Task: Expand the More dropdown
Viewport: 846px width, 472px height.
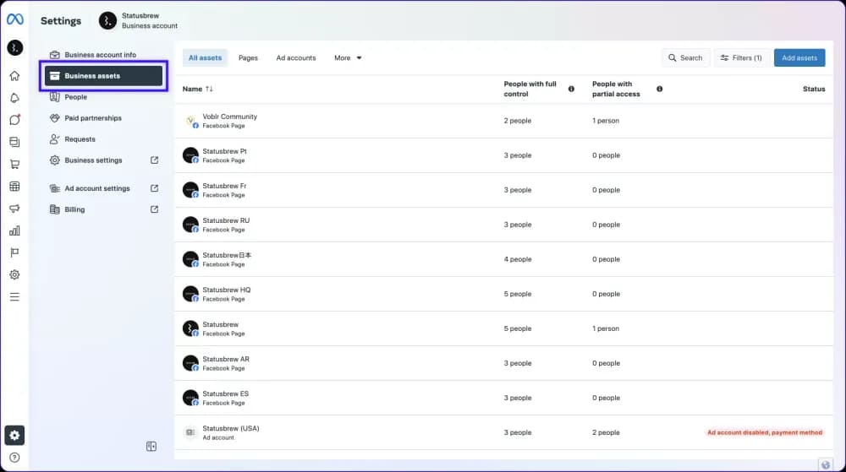Action: coord(348,58)
